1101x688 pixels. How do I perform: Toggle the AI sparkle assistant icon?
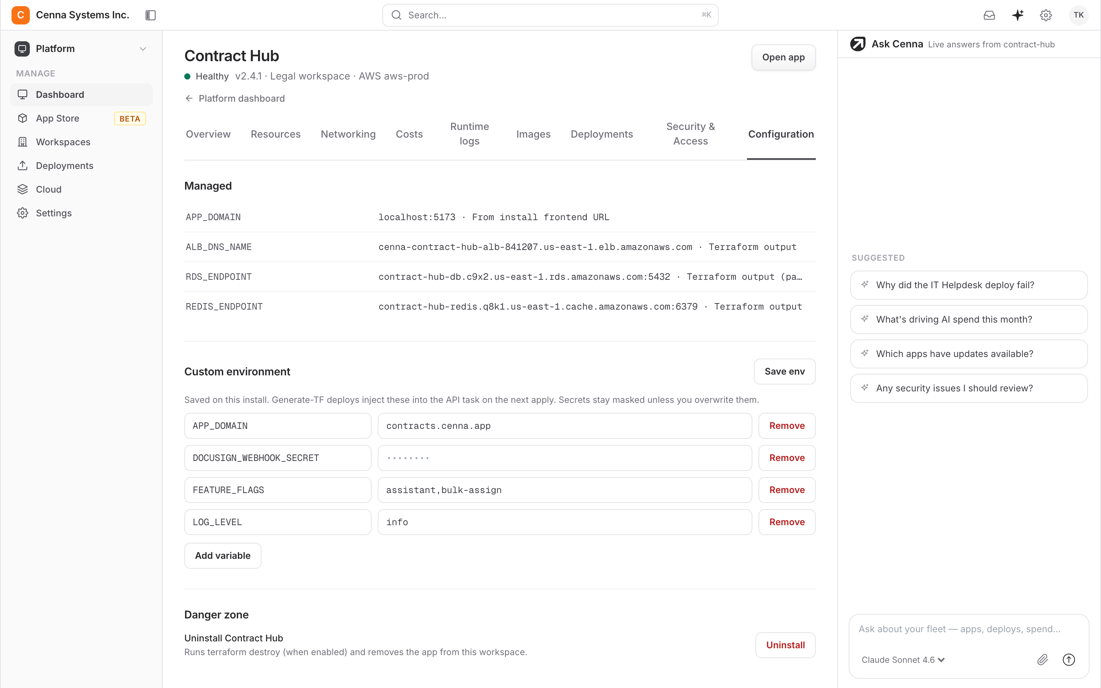(1018, 15)
